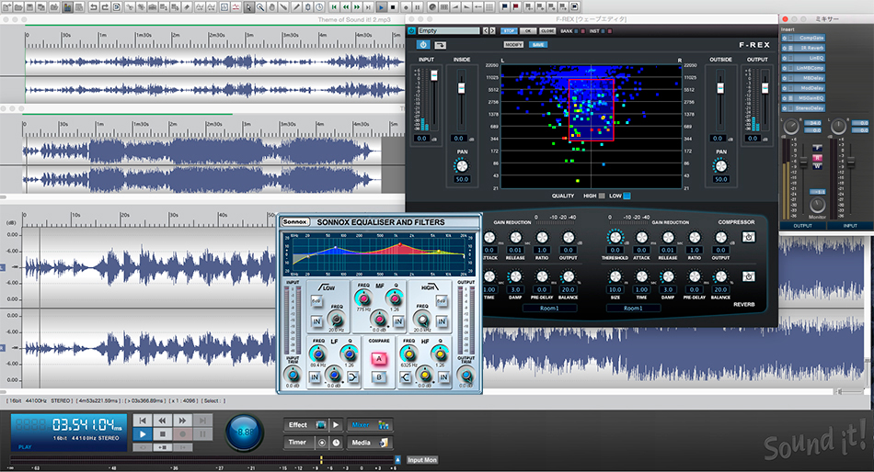Click the Undo icon in the top toolbar
This screenshot has width=874, height=472.
(x=93, y=7)
